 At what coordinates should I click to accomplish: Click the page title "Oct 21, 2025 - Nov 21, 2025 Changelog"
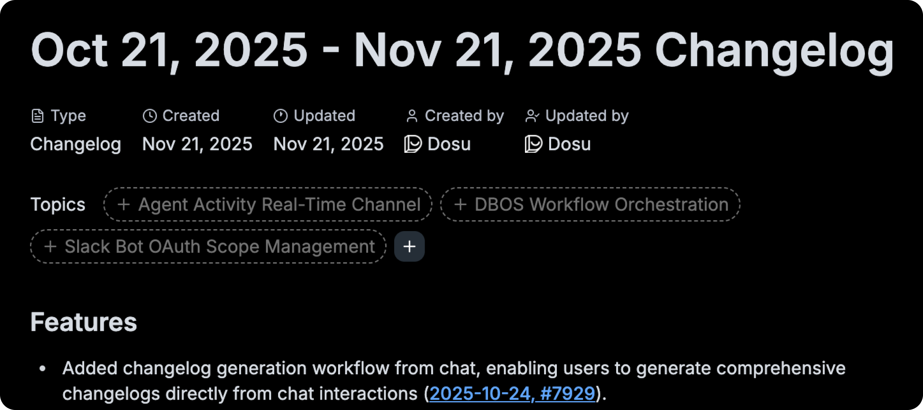[x=461, y=49]
